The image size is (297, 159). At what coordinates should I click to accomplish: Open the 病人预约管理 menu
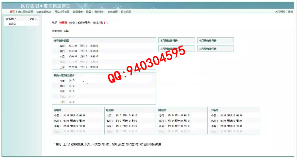click(x=26, y=11)
